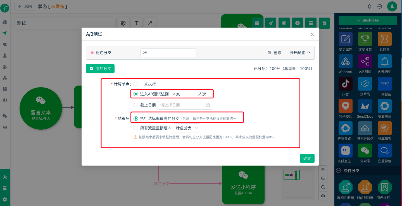The width and height of the screenshot is (402, 206).
Task: Open the flag icon in left sidebar
Action: (x=5, y=44)
